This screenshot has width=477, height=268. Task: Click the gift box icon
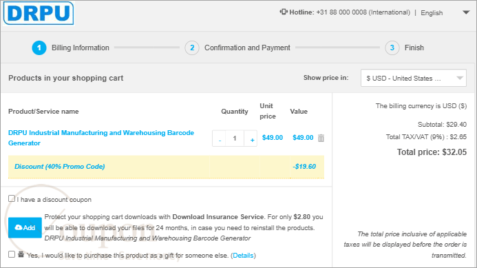click(x=21, y=254)
